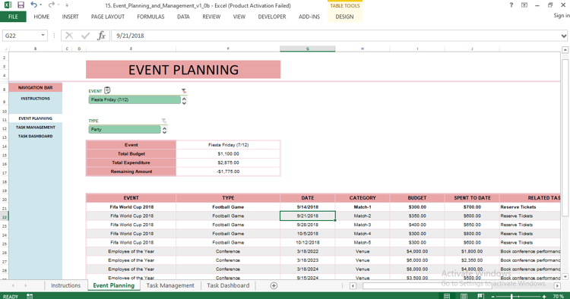The image size is (570, 299).
Task: Open the PAGE LAYOUT ribbon tab
Action: click(108, 17)
